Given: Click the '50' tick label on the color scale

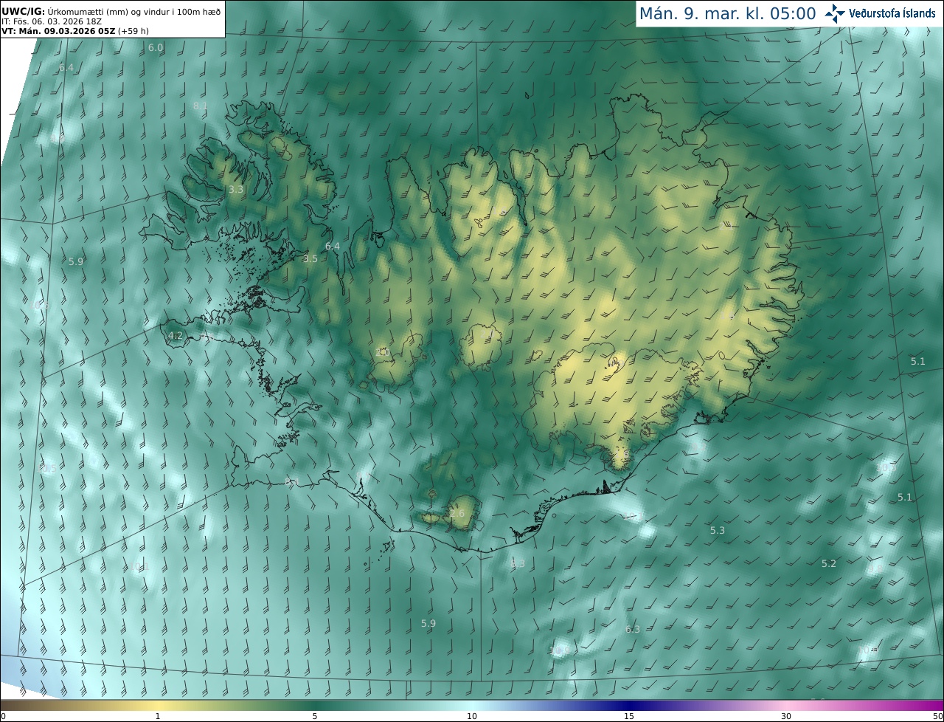Looking at the screenshot, I should (937, 716).
